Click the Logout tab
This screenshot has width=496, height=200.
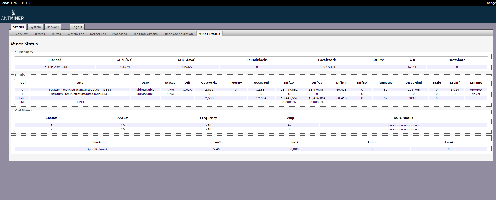77,27
